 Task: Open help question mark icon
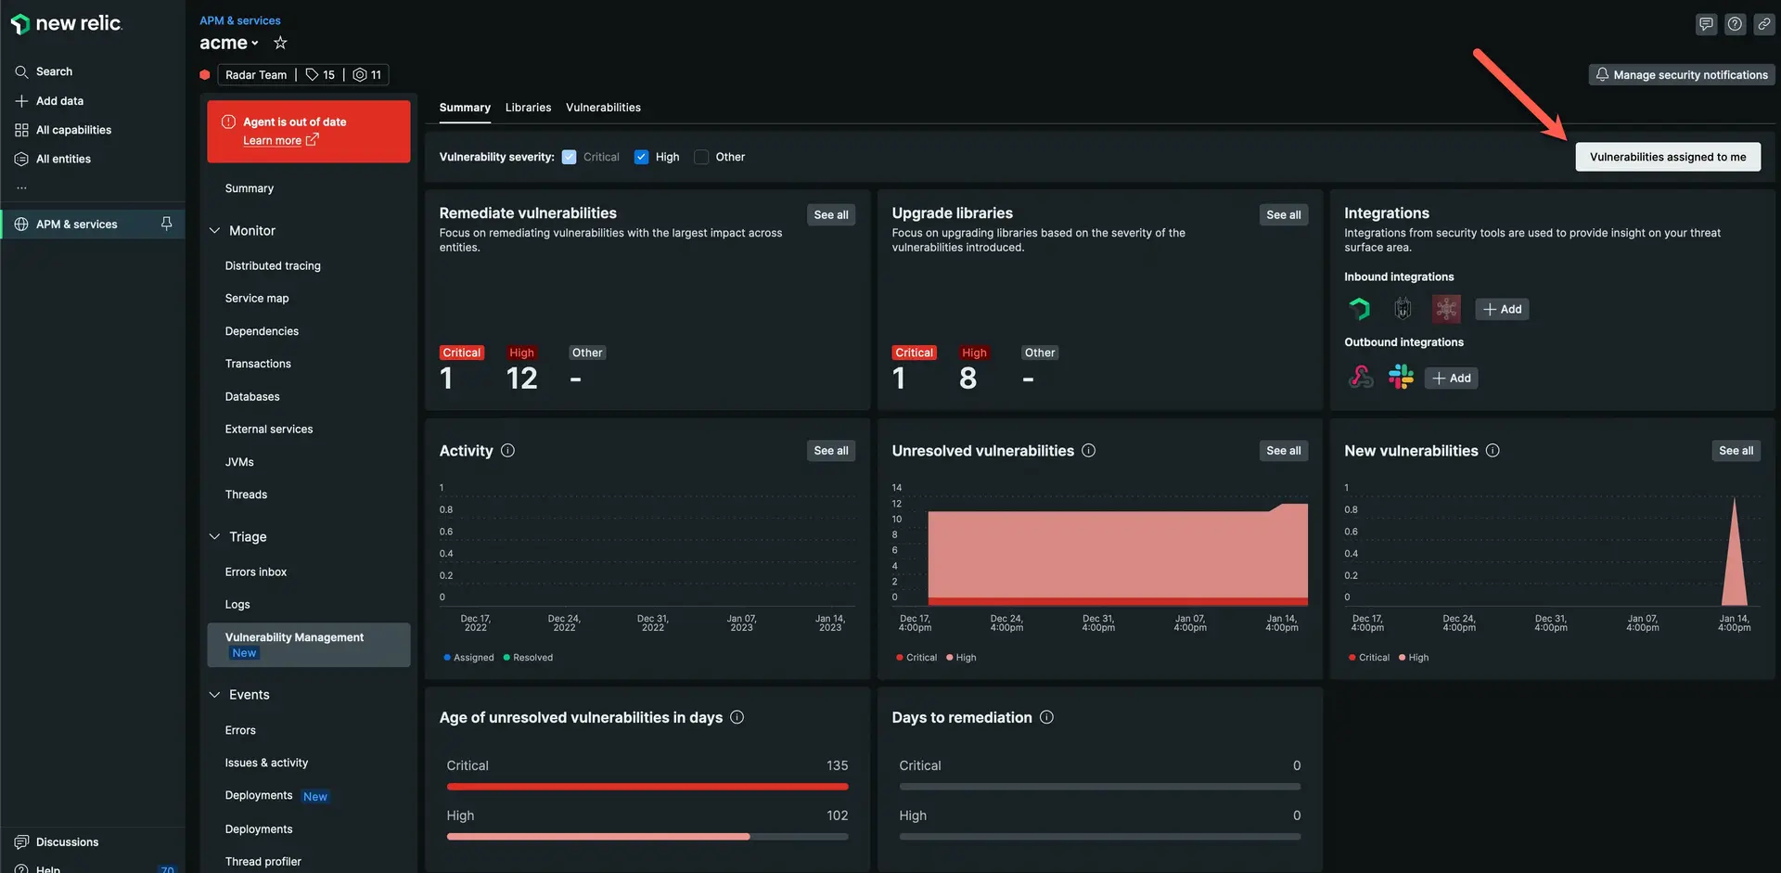[1735, 24]
